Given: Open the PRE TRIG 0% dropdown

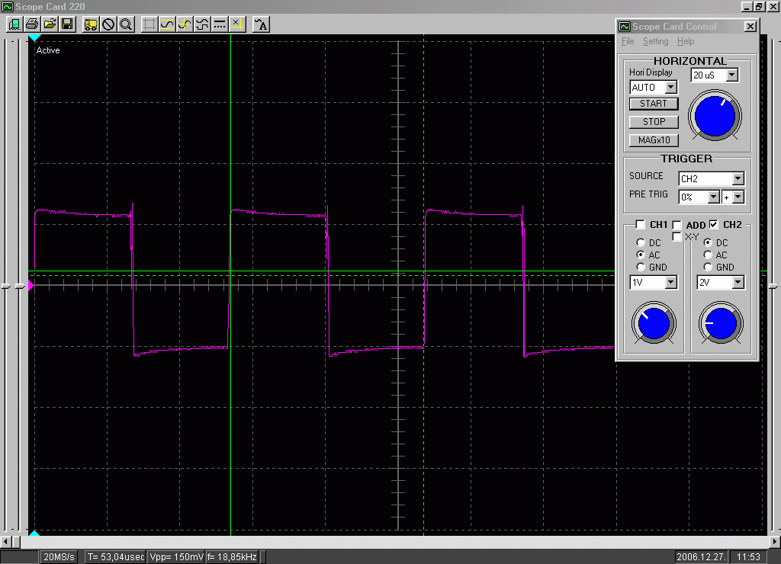Looking at the screenshot, I should (713, 197).
